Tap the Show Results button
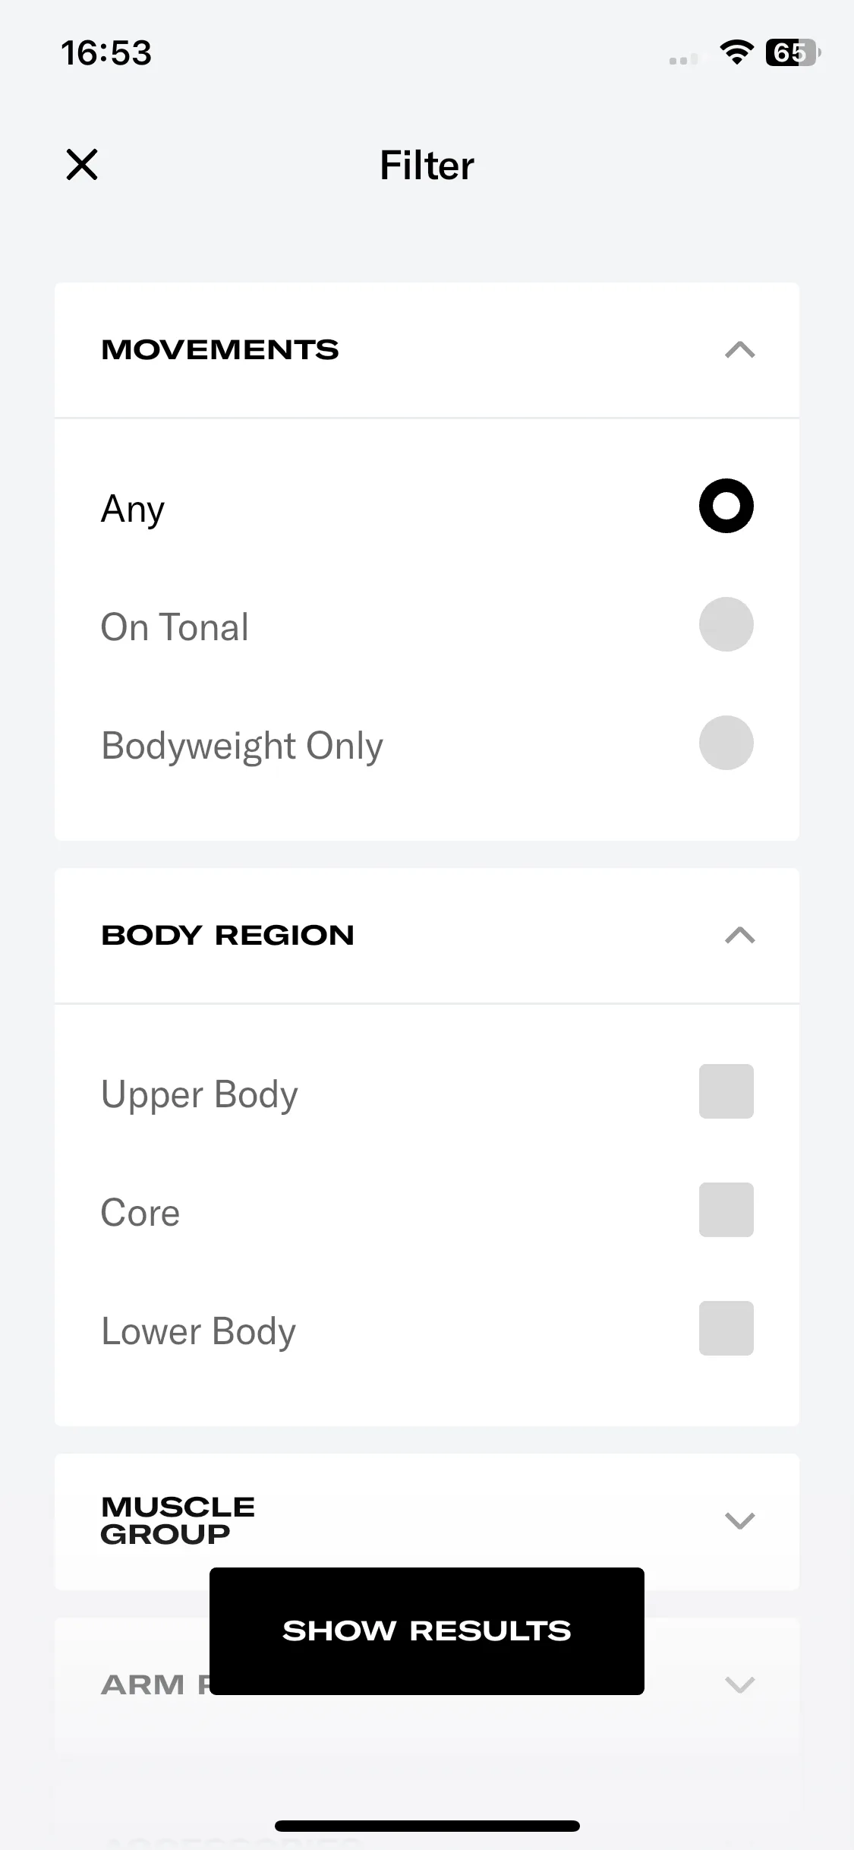Viewport: 854px width, 1850px height. [x=427, y=1631]
